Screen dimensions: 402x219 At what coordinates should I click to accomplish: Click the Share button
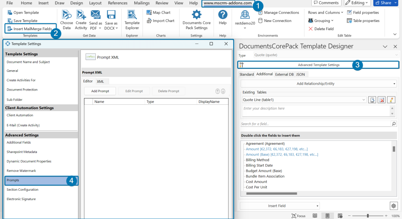pos(383,3)
